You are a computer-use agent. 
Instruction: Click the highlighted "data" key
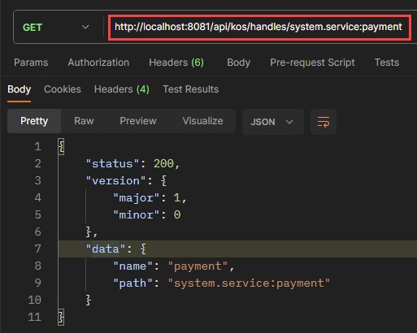[106, 249]
